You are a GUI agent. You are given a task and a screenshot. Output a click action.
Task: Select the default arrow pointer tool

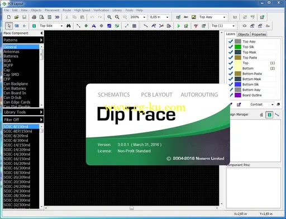point(9,26)
